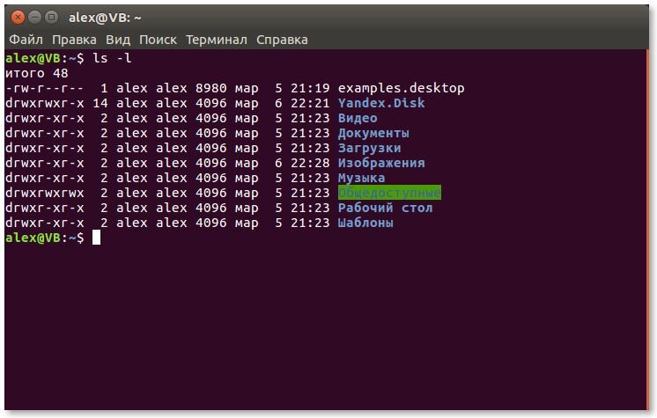Open the Правка menu
657x418 pixels.
tap(74, 40)
